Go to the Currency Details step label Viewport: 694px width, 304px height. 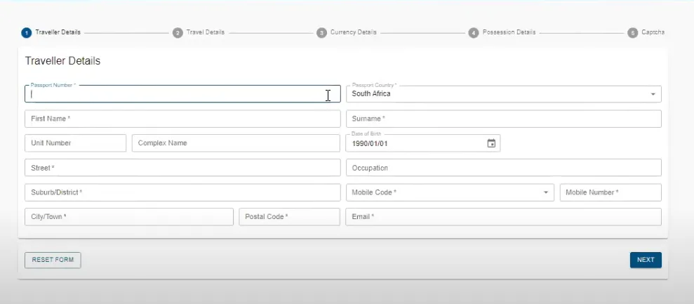pyautogui.click(x=353, y=32)
